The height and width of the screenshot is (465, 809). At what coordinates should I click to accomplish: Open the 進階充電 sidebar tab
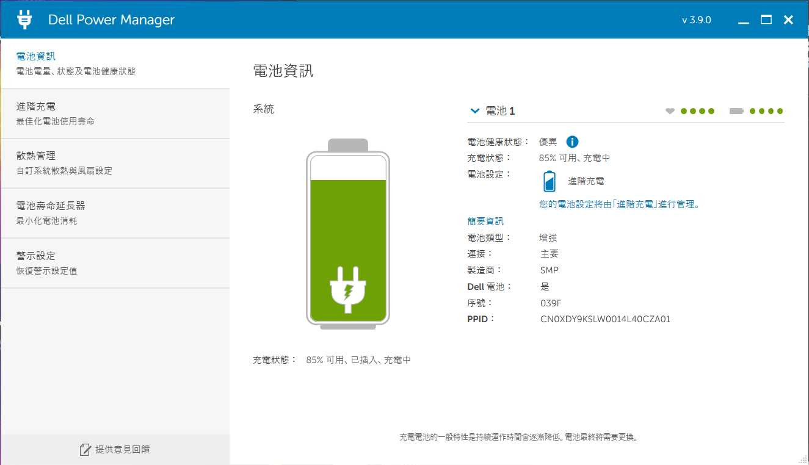coord(115,114)
